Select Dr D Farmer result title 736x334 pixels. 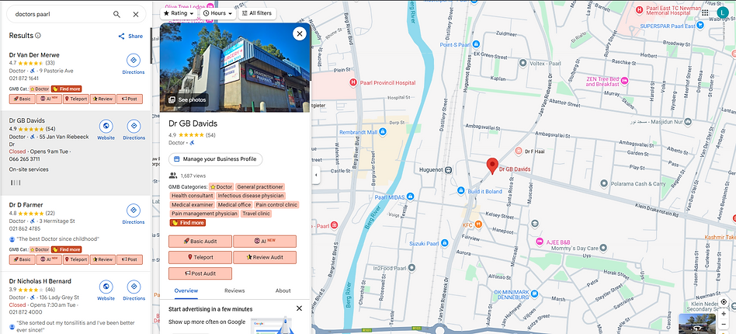click(26, 205)
